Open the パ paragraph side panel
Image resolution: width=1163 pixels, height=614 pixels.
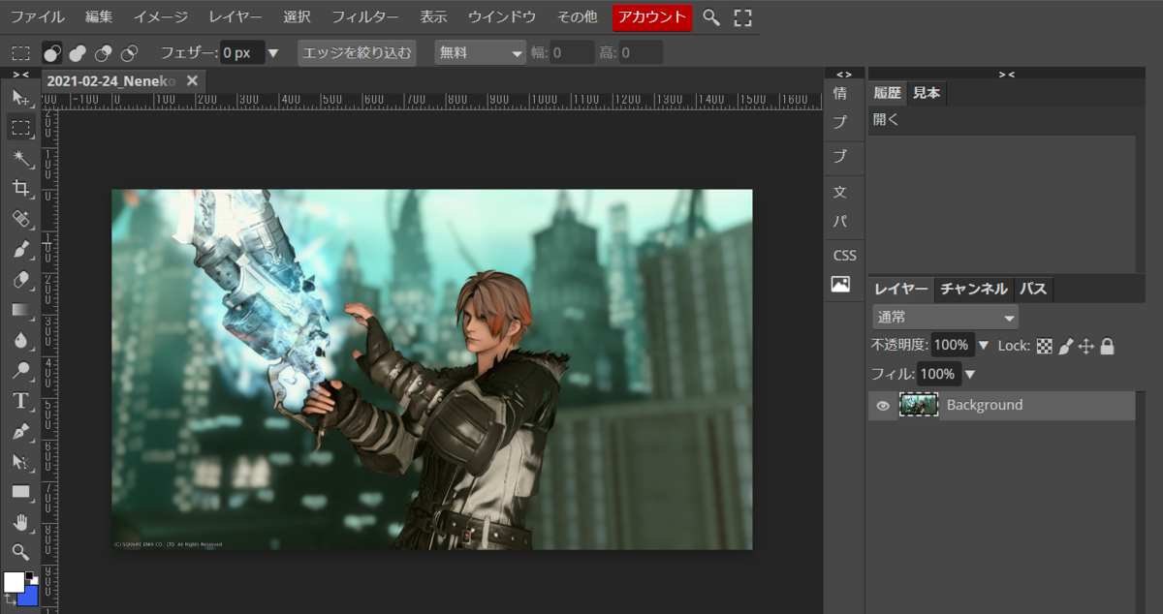840,222
